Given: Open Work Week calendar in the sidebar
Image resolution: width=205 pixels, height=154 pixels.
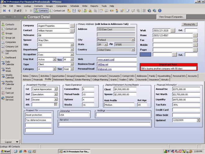Looking at the screenshot, I should click(7, 70).
